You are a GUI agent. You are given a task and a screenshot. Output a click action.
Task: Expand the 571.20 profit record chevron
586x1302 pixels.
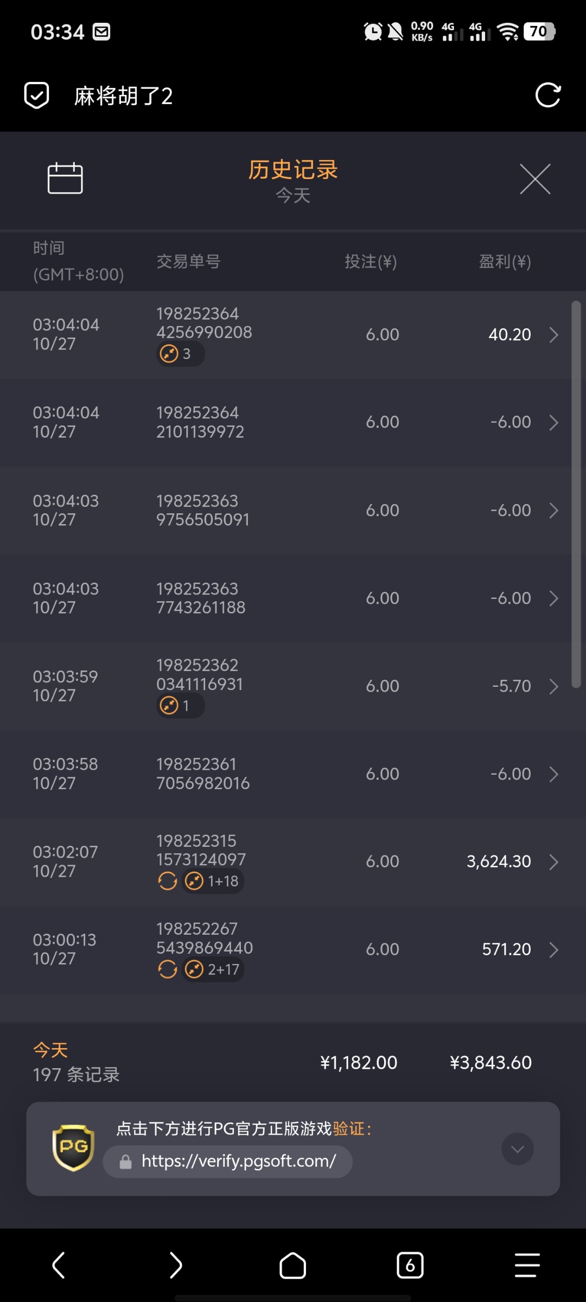553,949
